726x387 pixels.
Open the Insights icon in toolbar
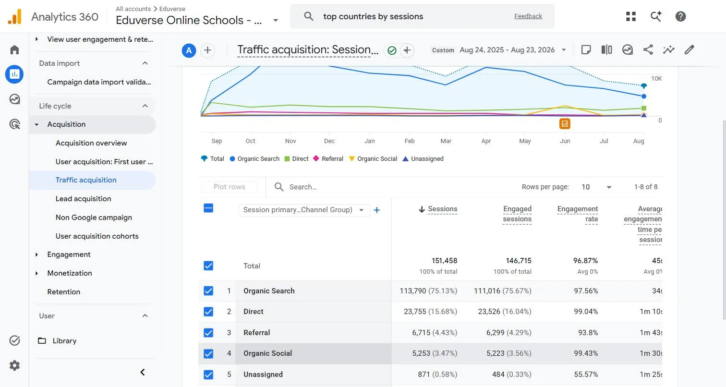tap(627, 49)
